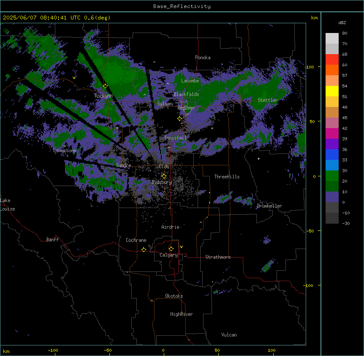The image size is (364, 356).
Task: Click the Strathmore label
Action: 218,257
